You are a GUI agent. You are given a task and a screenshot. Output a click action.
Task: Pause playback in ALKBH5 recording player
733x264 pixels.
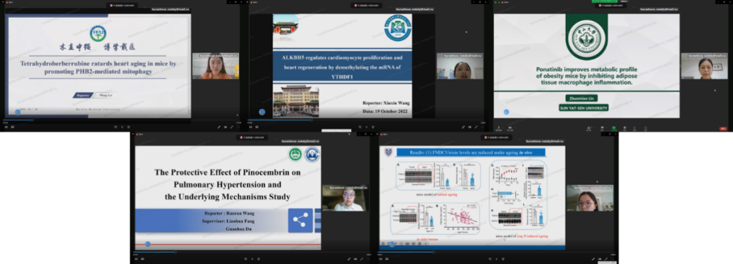pos(250,127)
